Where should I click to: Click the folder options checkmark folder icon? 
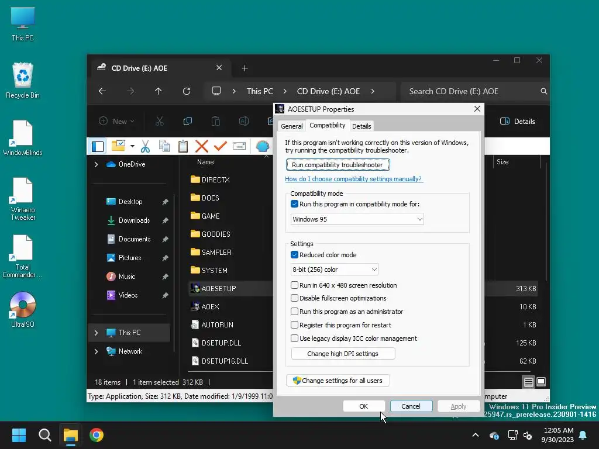click(118, 146)
